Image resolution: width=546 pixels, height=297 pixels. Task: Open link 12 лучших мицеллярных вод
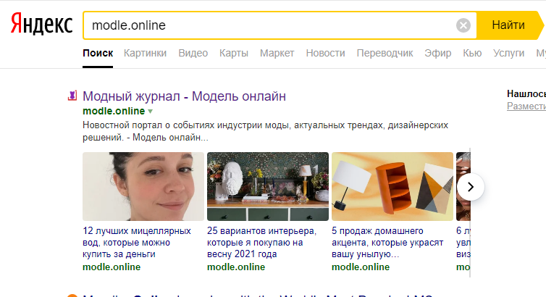(137, 243)
